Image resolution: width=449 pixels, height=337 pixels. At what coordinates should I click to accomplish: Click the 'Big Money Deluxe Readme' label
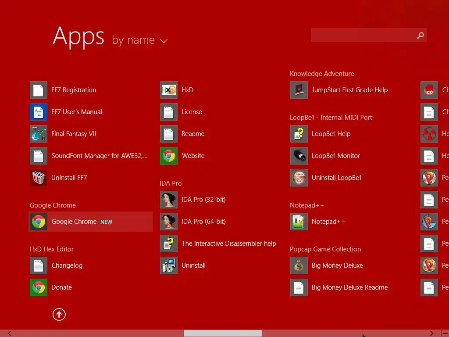(x=349, y=287)
